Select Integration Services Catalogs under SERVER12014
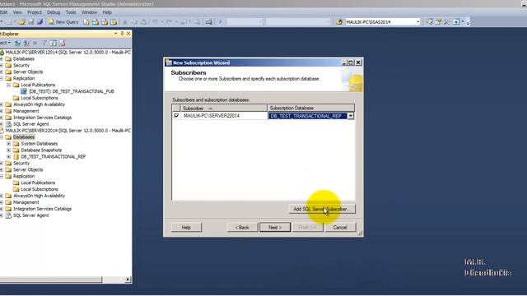This screenshot has height=296, width=527. [42, 118]
